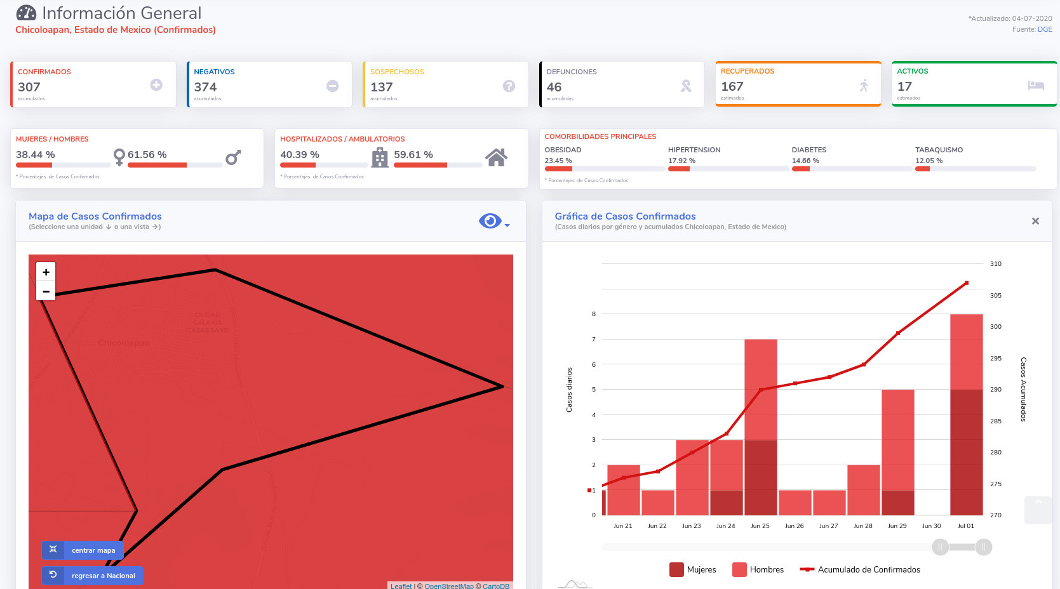Click regresar a Nacional button
Image resolution: width=1060 pixels, height=589 pixels.
(93, 576)
